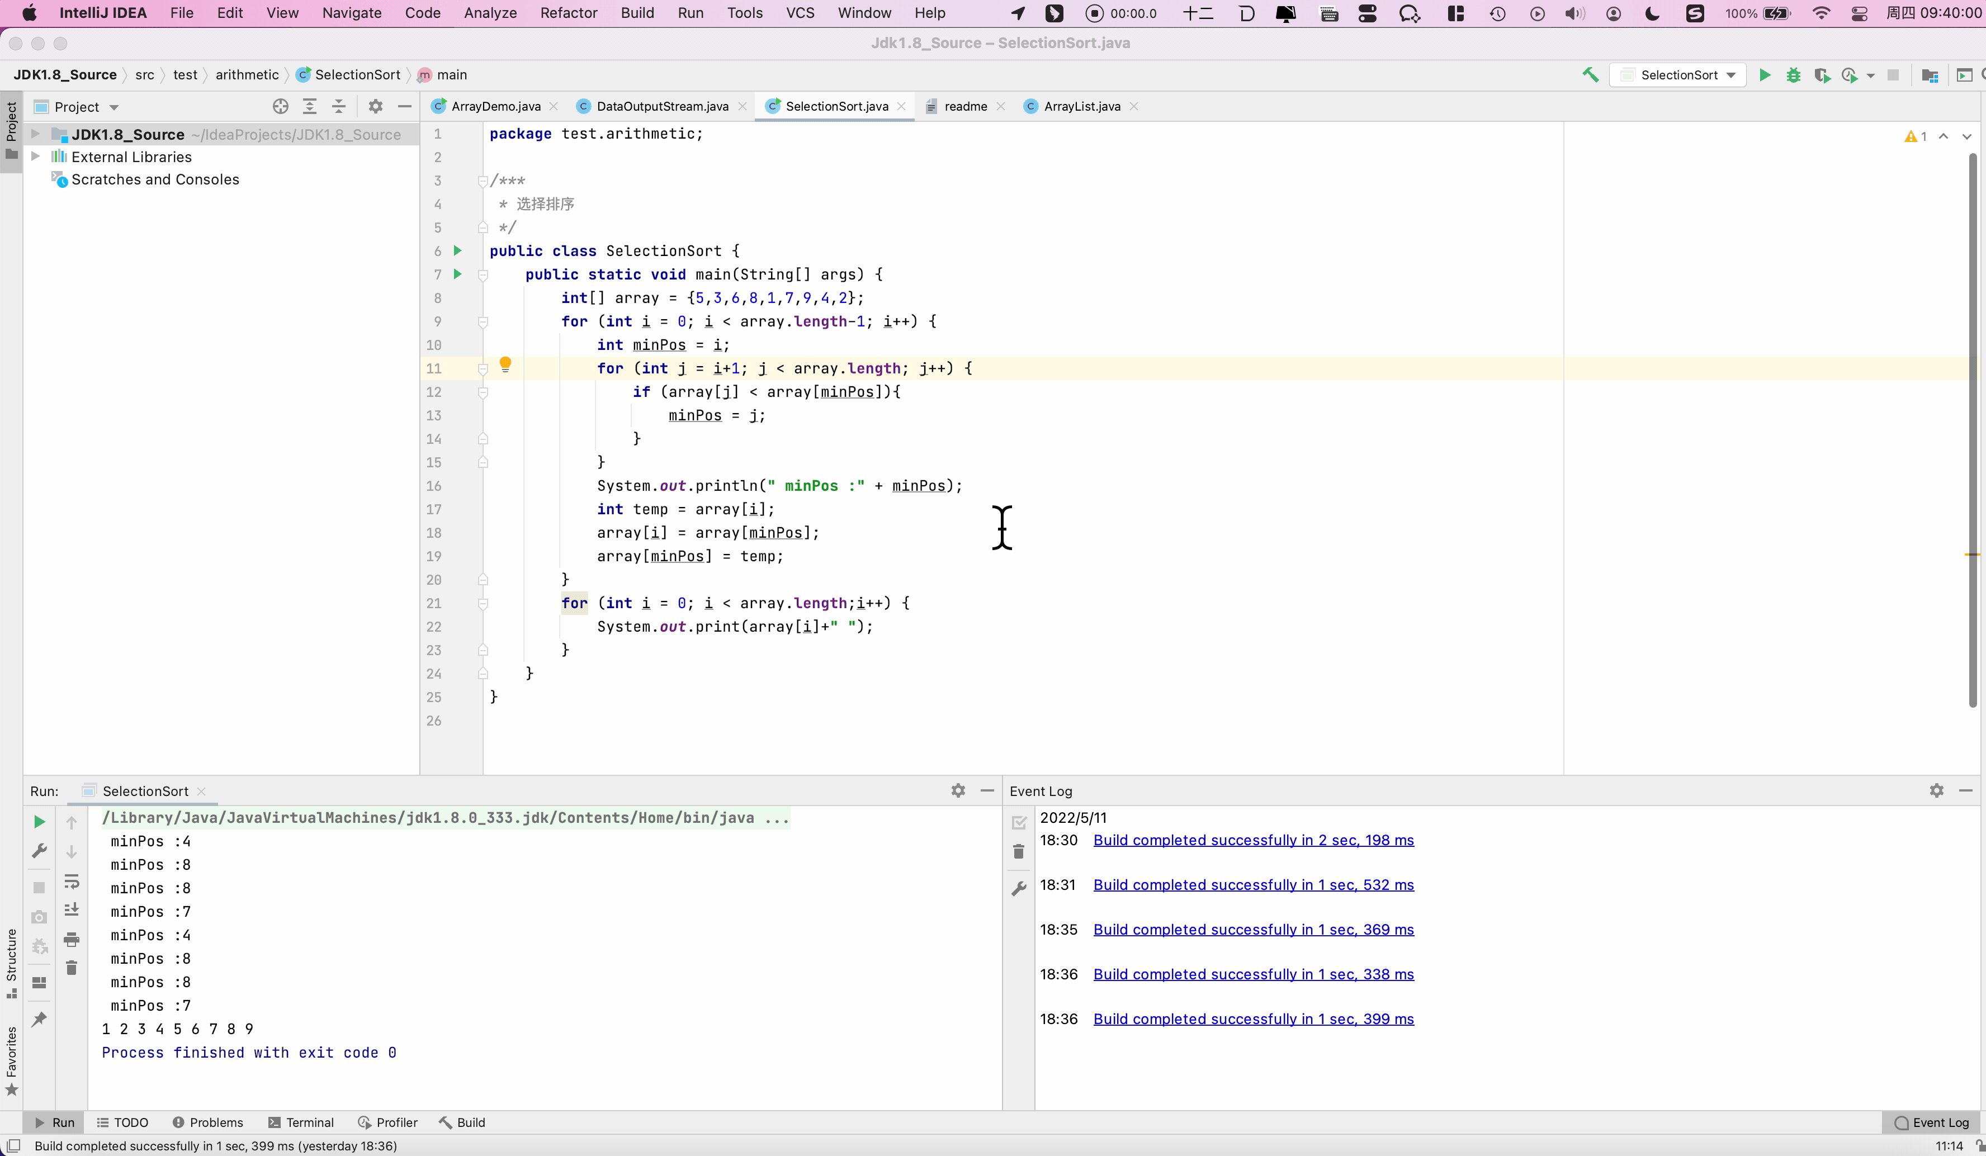Screen dimensions: 1986x1156
Task: Toggle soft-wrap in Run console
Action: coord(72,881)
